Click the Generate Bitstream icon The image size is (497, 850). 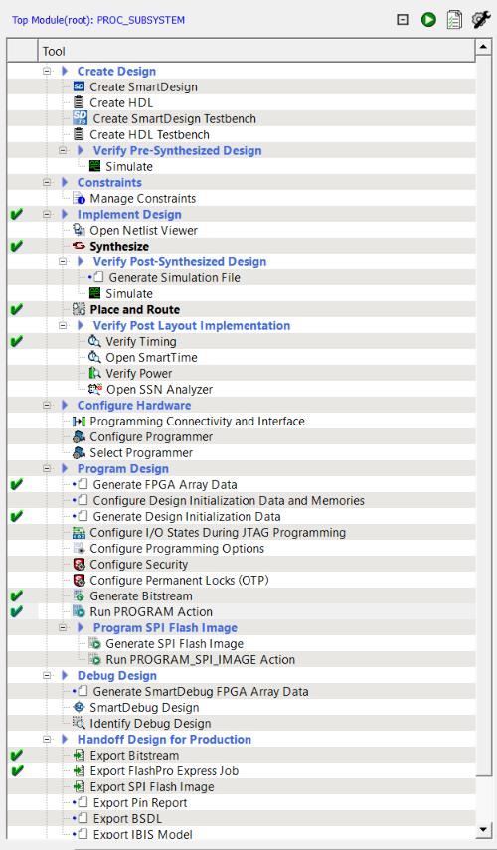pyautogui.click(x=80, y=596)
